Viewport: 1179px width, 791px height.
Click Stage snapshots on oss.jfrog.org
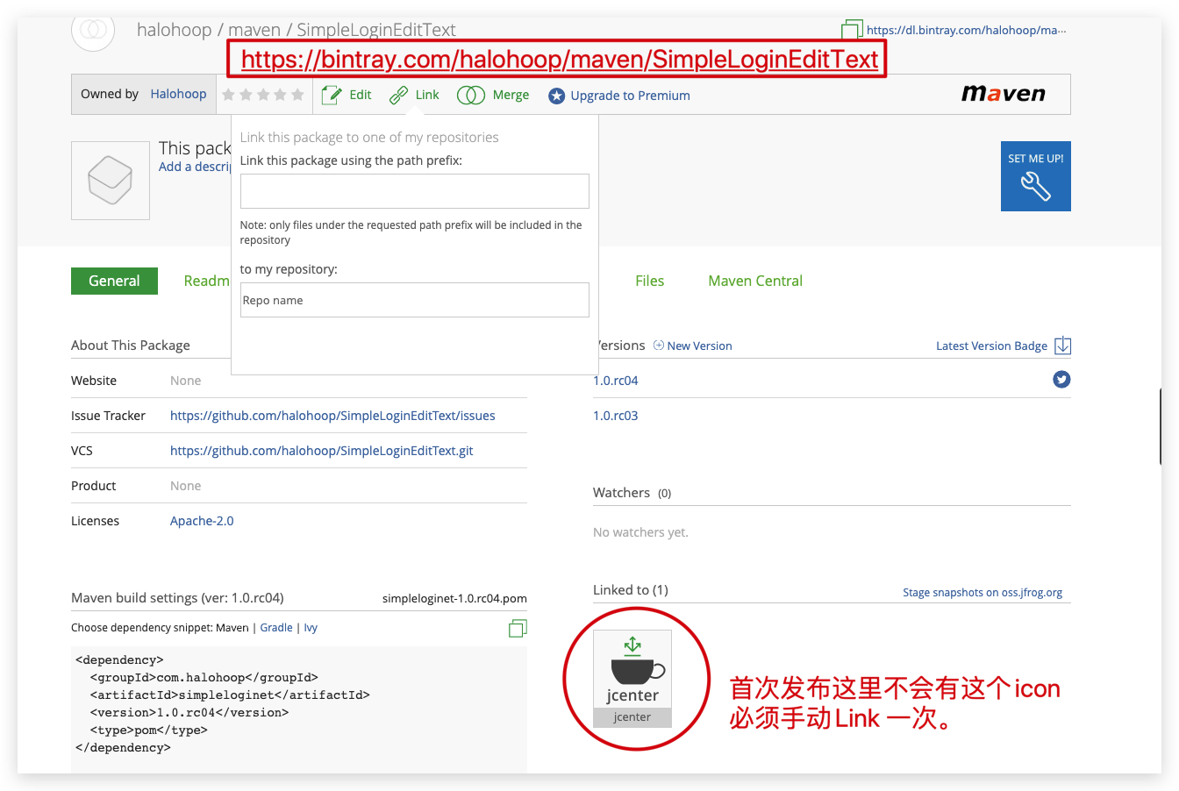tap(982, 593)
